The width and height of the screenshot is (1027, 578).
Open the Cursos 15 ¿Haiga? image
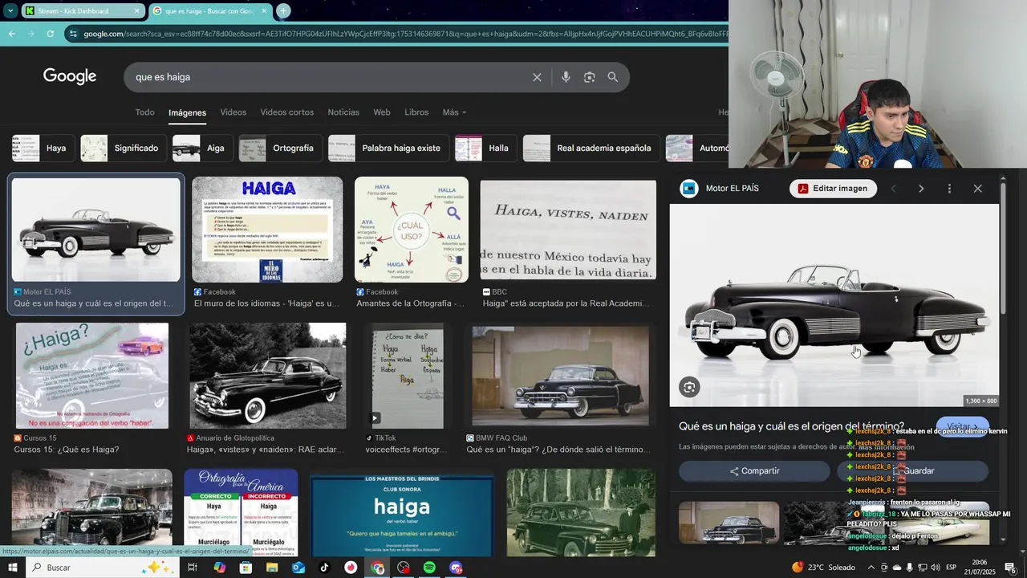pyautogui.click(x=92, y=376)
